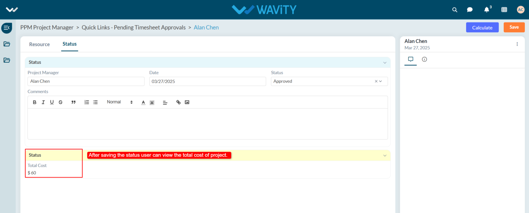This screenshot has width=529, height=213.
Task: Click Alan Chen breadcrumb link
Action: pos(206,28)
